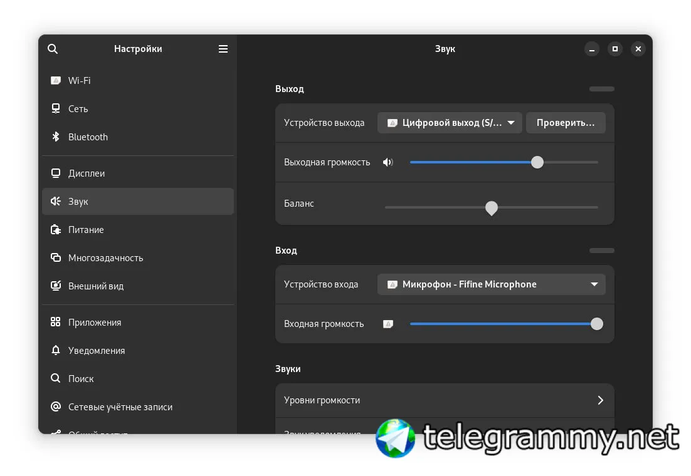Viewport: 691px width, 476px height.
Task: Maximize the settings window
Action: click(615, 49)
